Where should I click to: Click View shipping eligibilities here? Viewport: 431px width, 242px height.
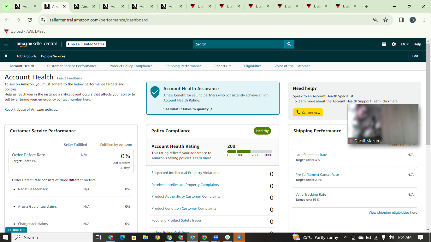tap(393, 212)
